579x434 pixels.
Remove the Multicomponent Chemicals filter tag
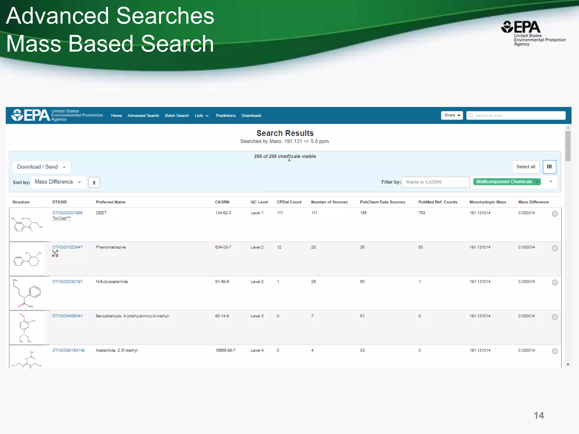(537, 182)
